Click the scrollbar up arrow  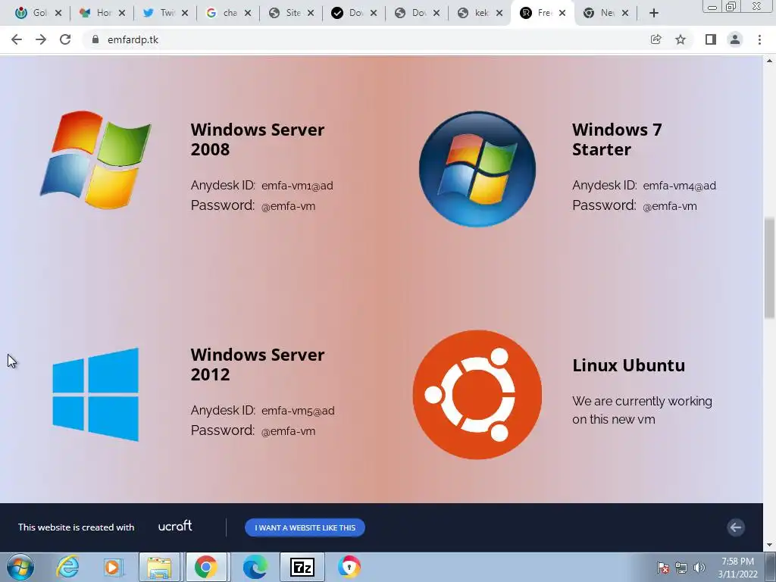point(769,61)
